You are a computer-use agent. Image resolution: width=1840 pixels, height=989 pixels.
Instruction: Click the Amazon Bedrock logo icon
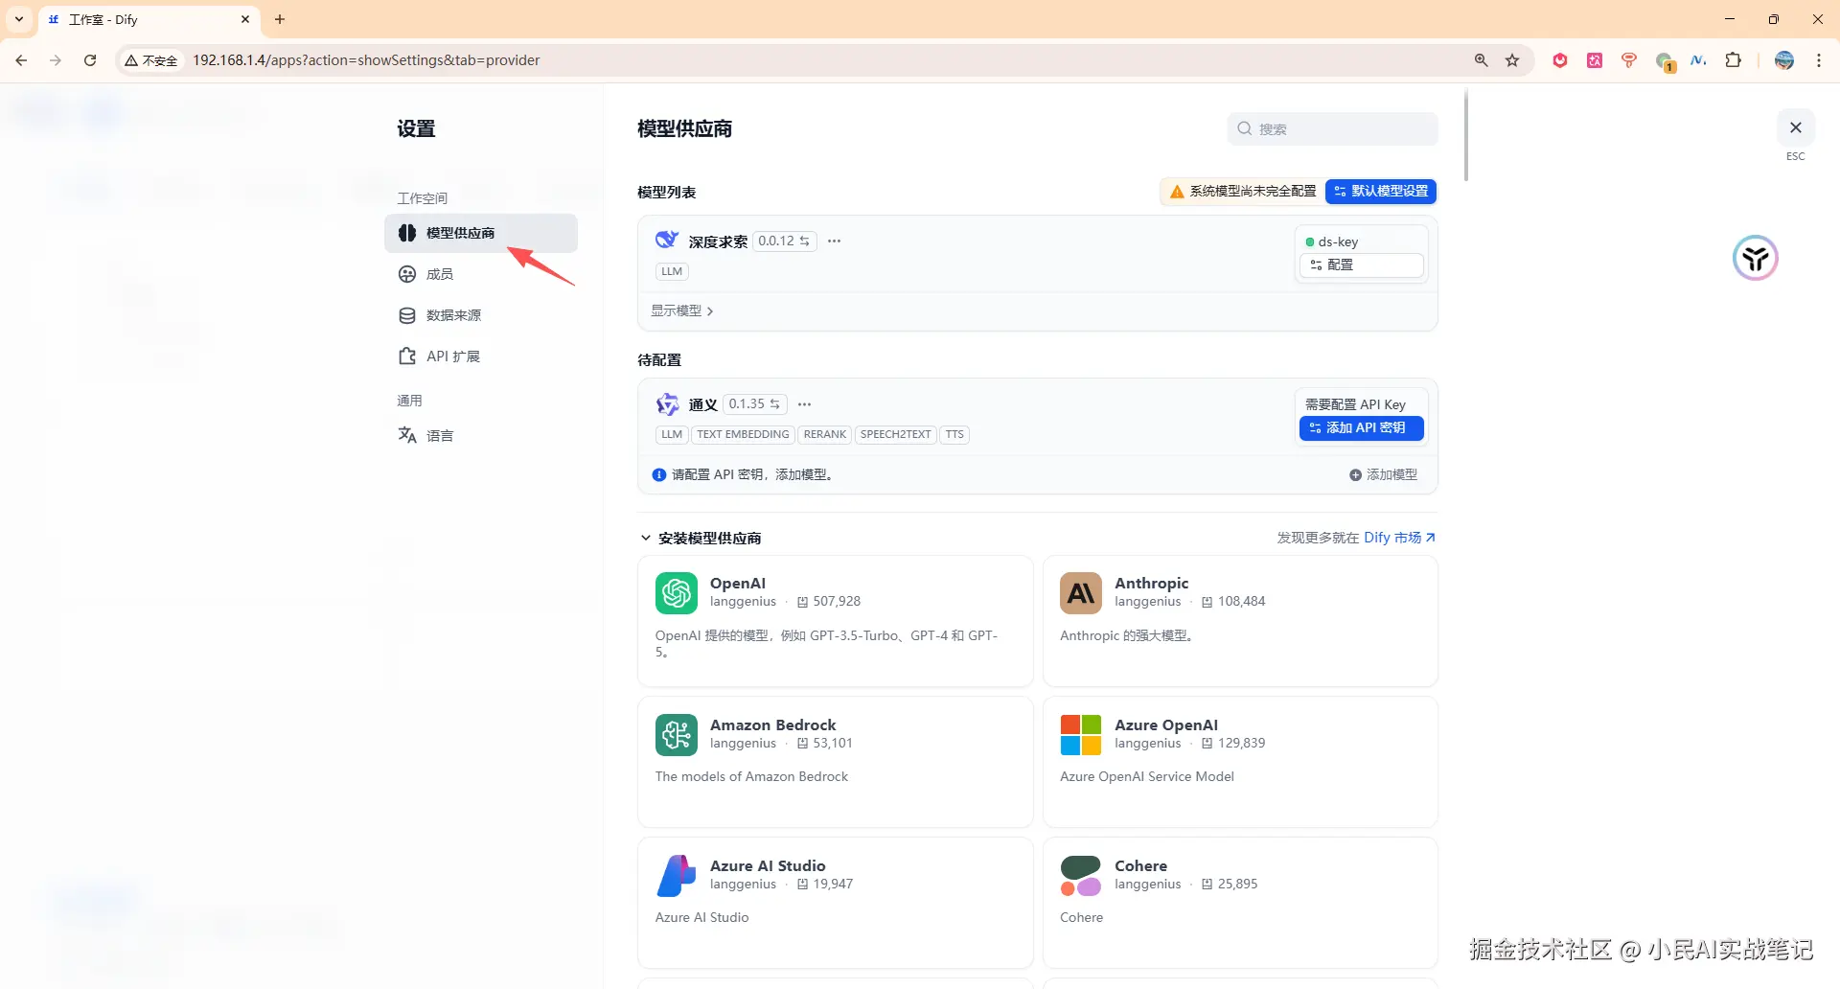tap(677, 735)
